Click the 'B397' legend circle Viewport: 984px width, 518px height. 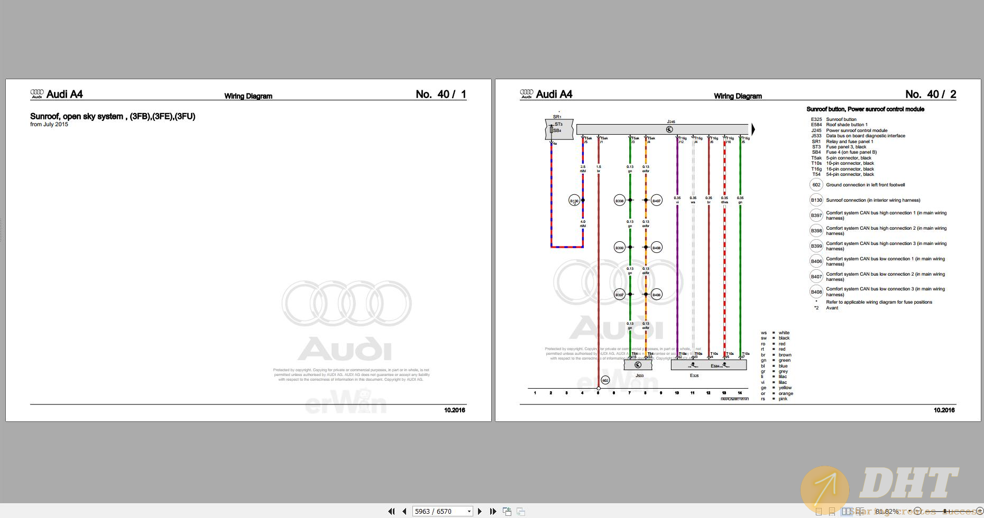coord(816,215)
